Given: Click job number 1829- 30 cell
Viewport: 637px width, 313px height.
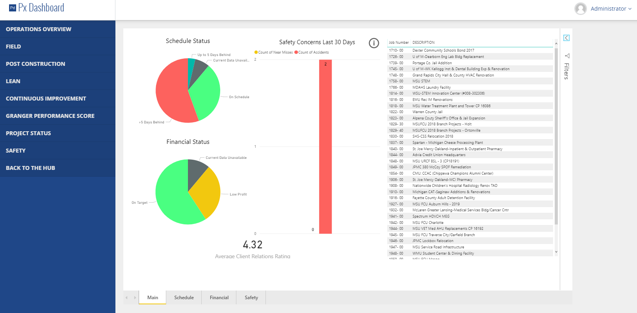Looking at the screenshot, I should pos(396,124).
